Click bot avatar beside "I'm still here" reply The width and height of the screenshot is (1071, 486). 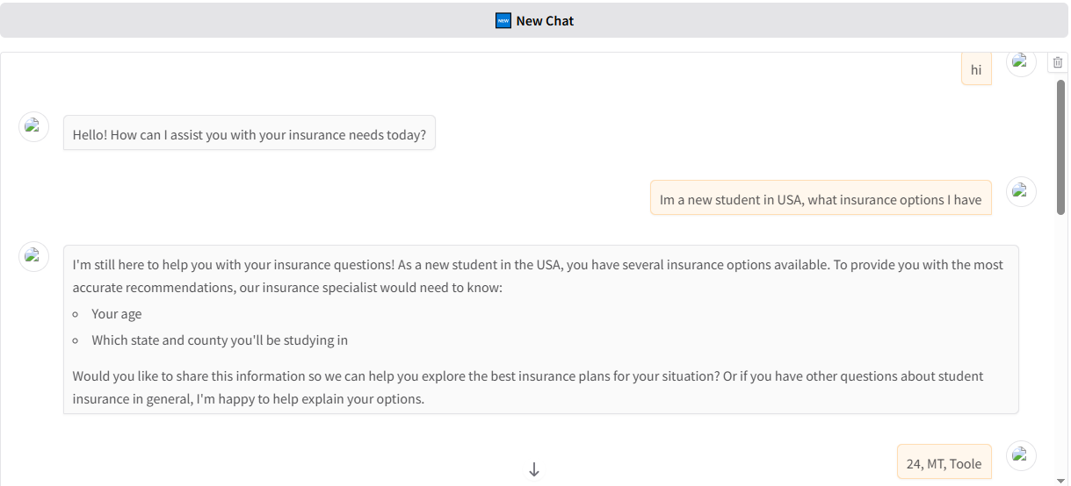click(33, 256)
